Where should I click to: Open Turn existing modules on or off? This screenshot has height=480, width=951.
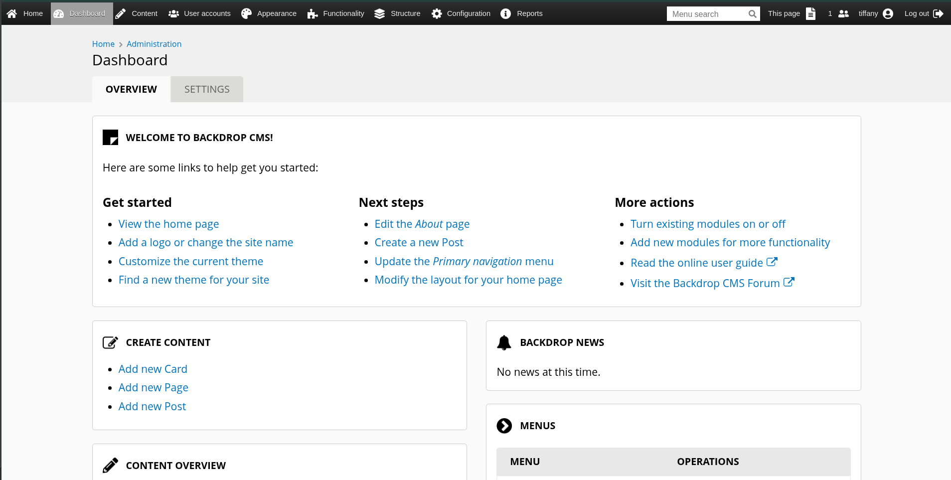(708, 224)
